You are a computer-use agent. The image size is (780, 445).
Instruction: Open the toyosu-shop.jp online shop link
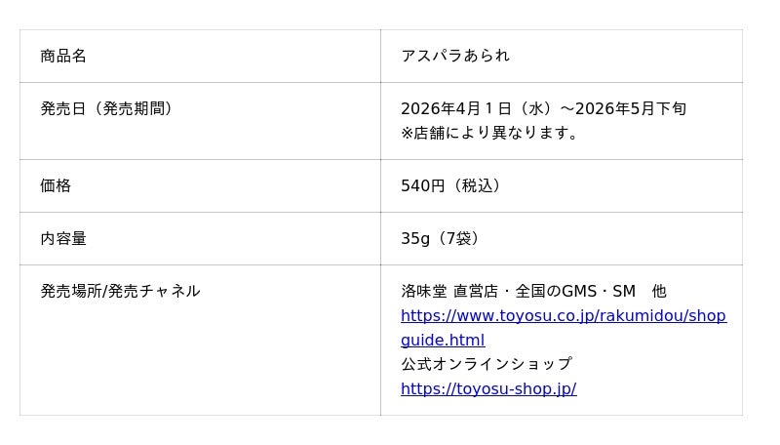pos(488,388)
